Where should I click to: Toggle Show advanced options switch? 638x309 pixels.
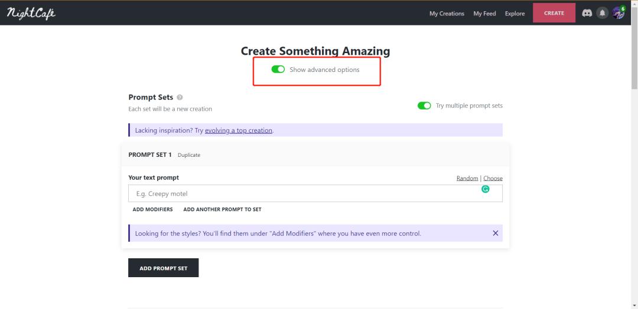(278, 70)
